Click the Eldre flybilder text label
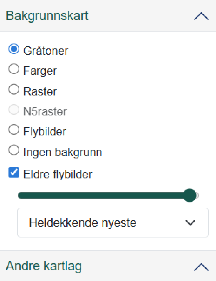The width and height of the screenshot is (216, 281). 58,174
